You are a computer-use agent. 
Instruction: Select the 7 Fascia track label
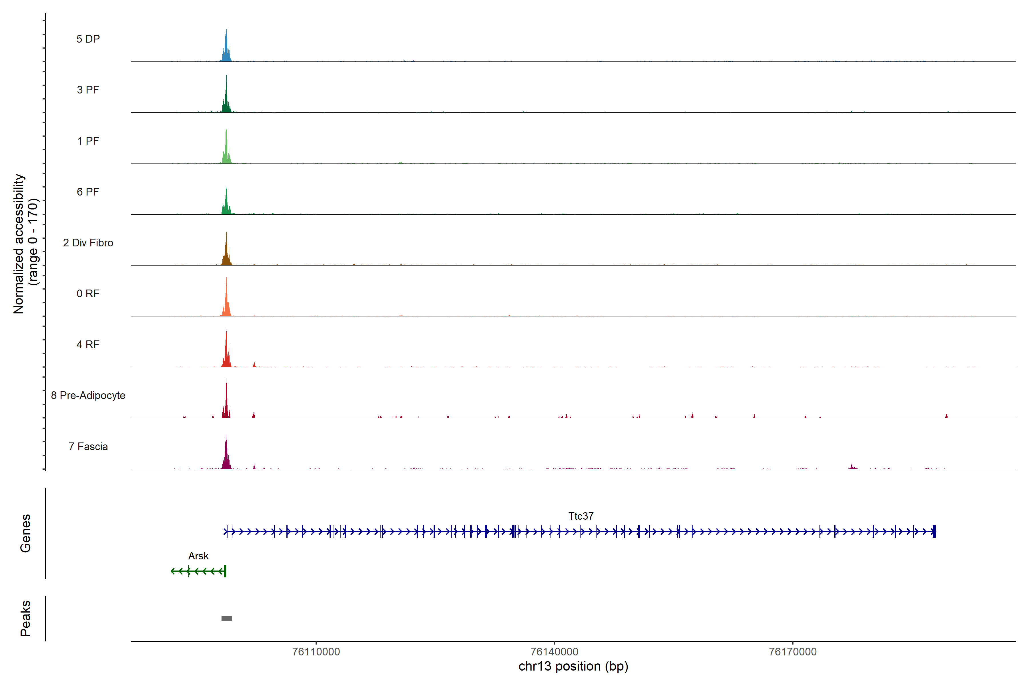click(88, 446)
